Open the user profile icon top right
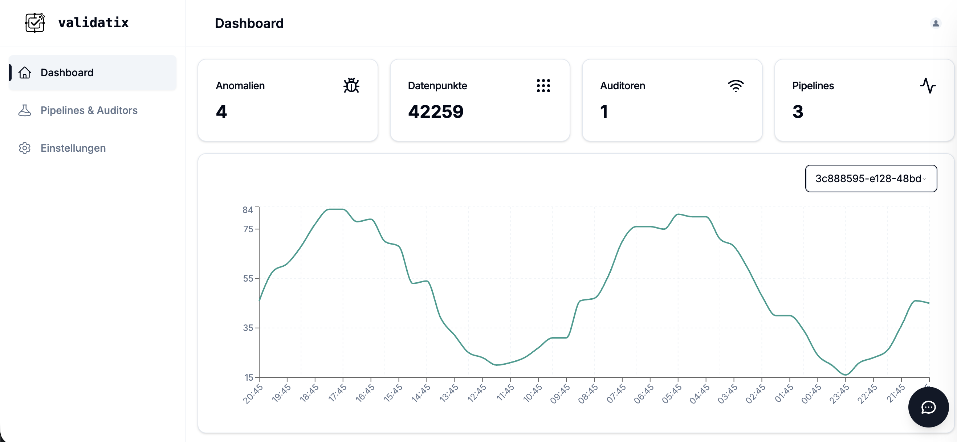Screen dimensions: 957x442 tap(936, 23)
